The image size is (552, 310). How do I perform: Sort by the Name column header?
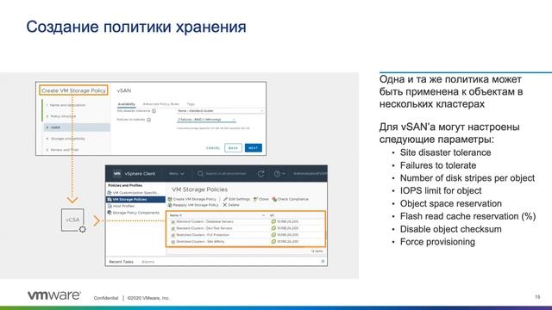click(176, 215)
